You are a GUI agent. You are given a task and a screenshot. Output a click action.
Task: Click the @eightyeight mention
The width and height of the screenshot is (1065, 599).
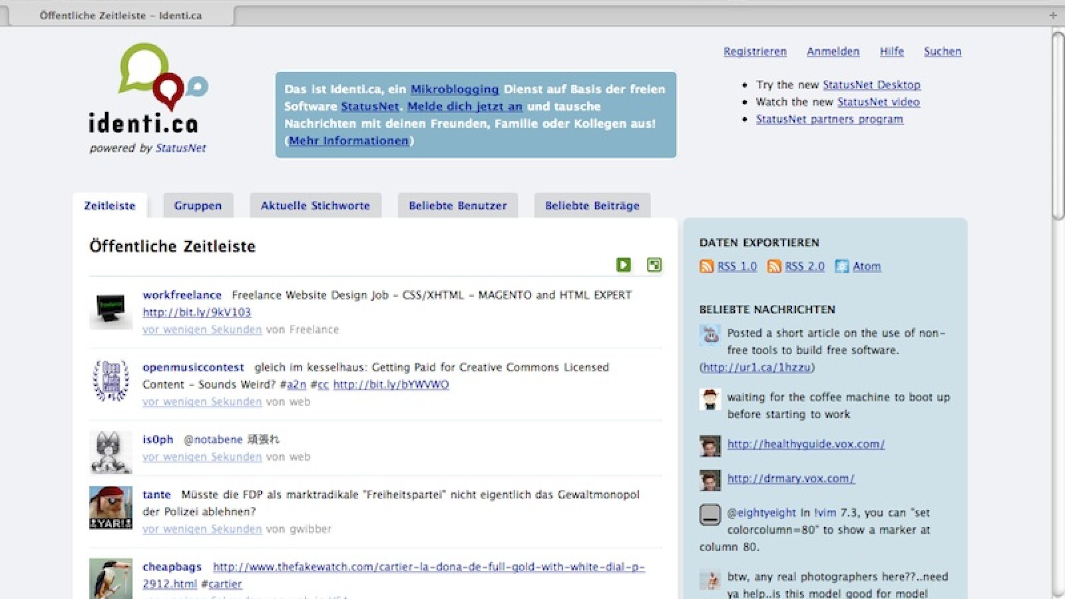click(x=761, y=512)
